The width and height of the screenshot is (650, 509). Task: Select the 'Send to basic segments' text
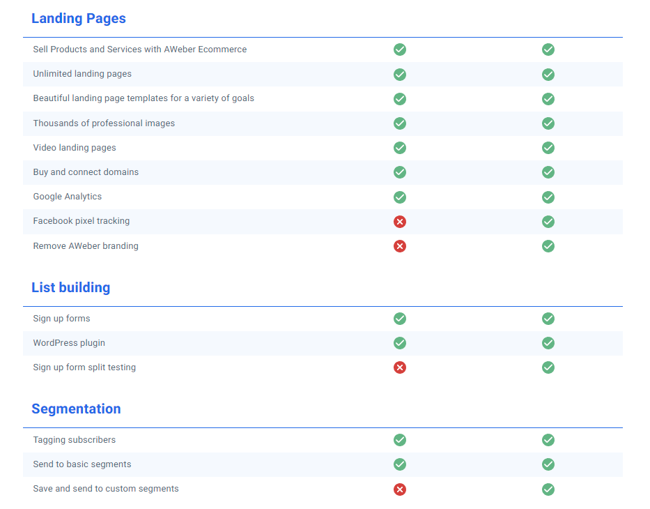[82, 464]
